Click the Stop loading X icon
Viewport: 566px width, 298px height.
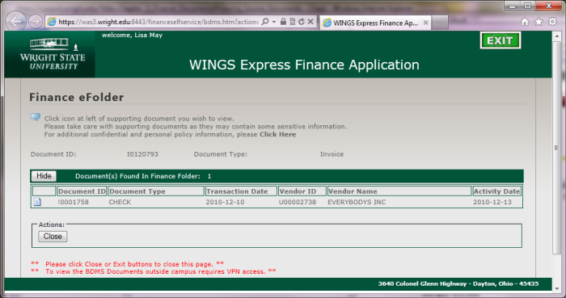pyautogui.click(x=310, y=22)
